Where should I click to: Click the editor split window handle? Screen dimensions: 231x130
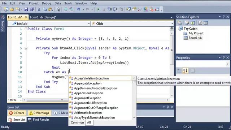pyautogui.click(x=172, y=29)
